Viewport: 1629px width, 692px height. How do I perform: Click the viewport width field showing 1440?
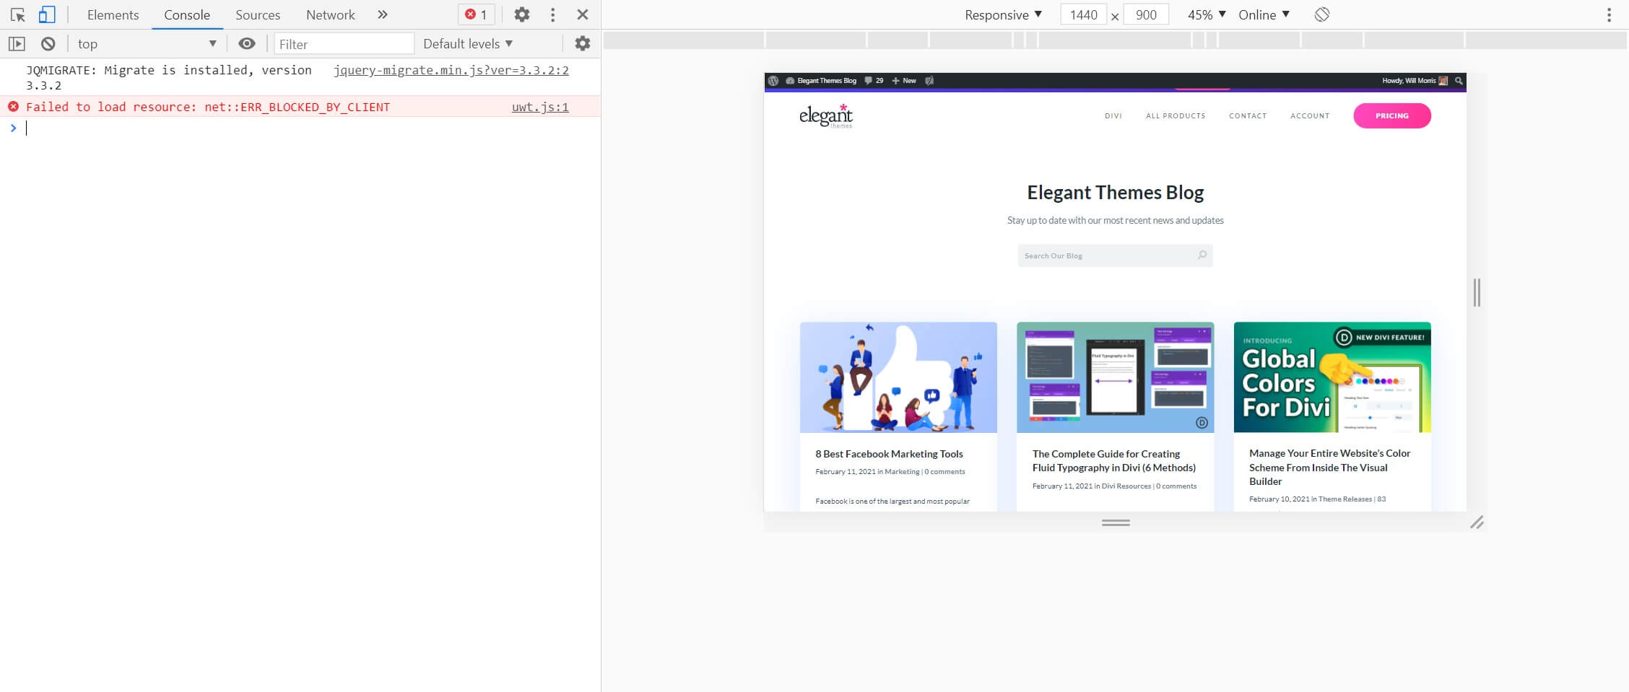tap(1083, 14)
